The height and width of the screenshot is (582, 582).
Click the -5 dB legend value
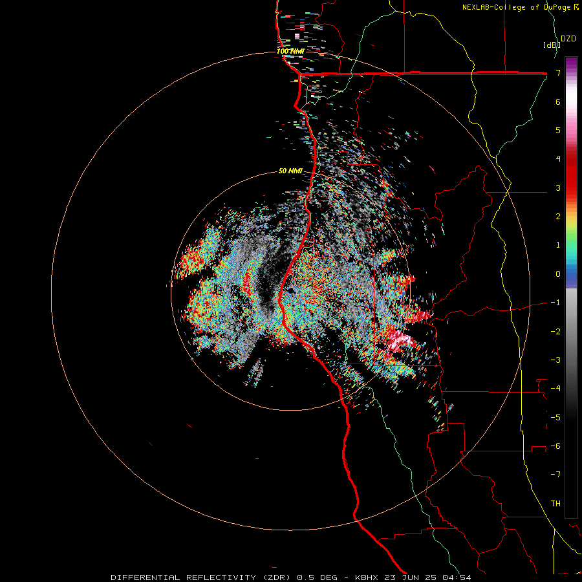click(555, 418)
